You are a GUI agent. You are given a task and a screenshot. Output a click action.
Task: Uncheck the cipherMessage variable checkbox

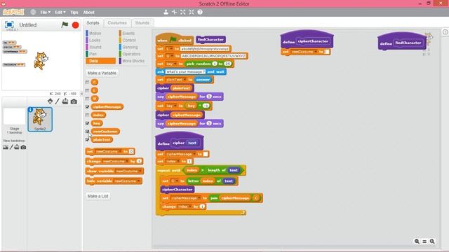tap(87, 107)
